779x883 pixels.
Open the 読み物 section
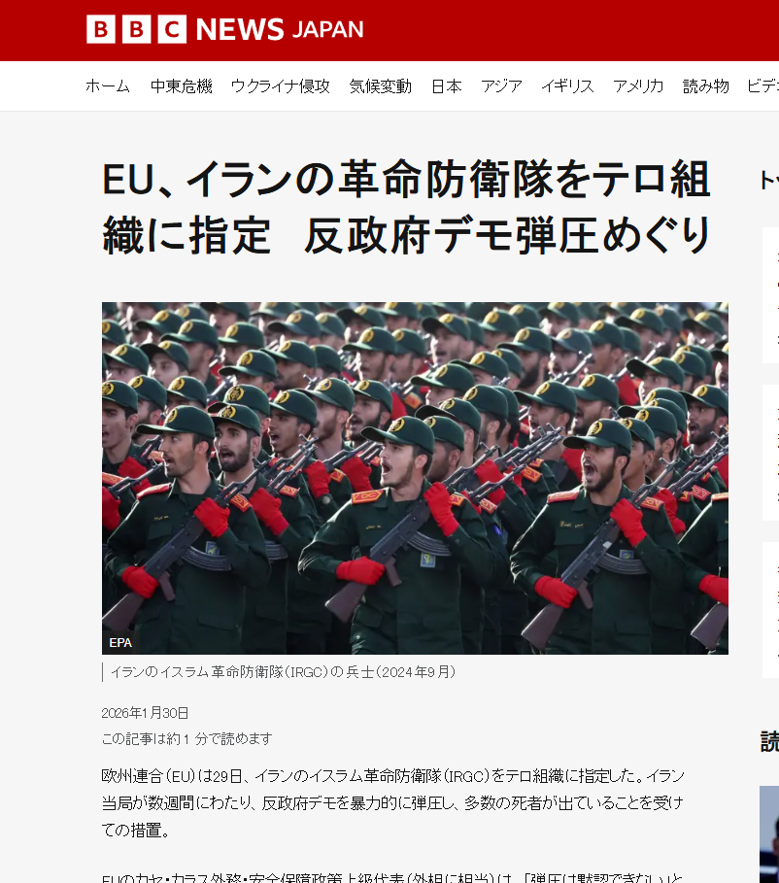[706, 86]
